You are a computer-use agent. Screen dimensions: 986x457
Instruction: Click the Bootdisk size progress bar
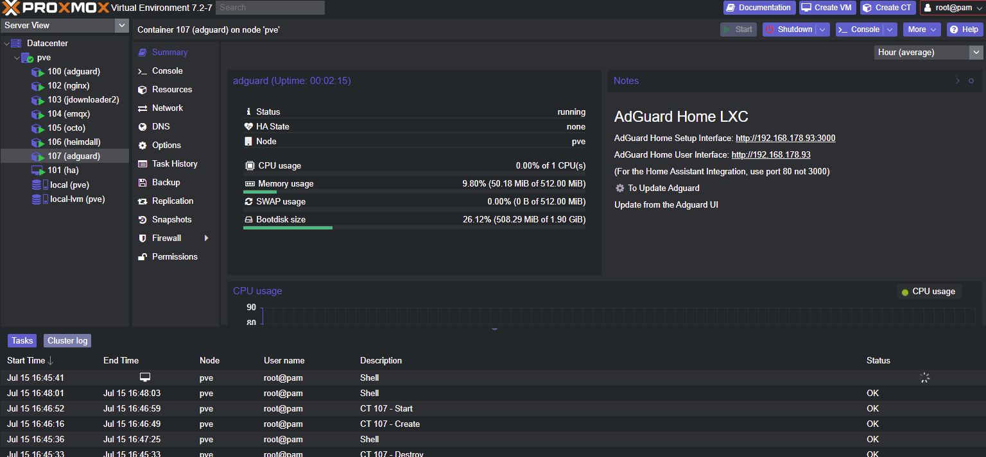(414, 228)
